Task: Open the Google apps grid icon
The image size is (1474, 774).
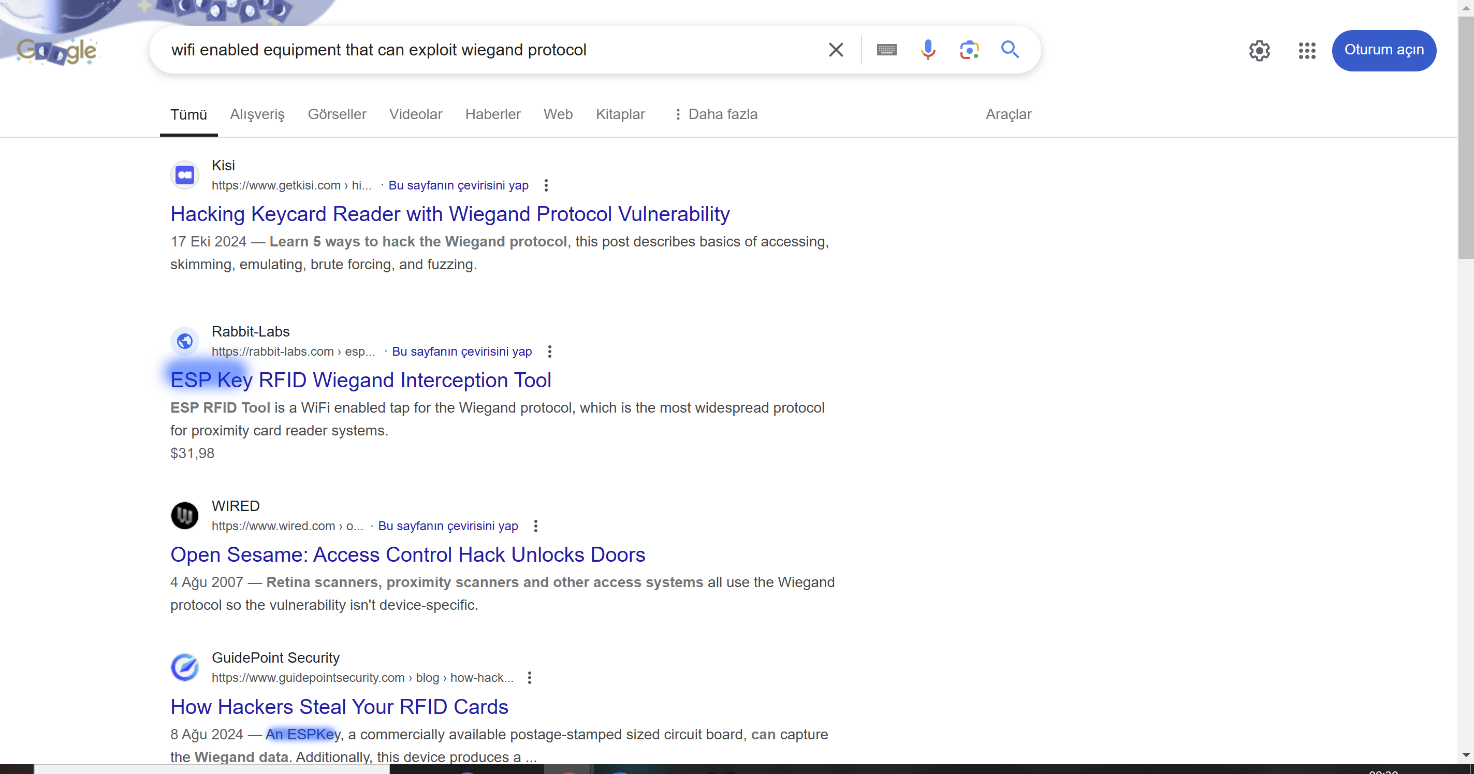Action: 1307,50
